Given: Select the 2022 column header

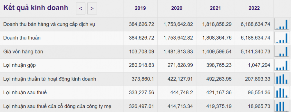Looking at the screenshot, I should (254, 8).
